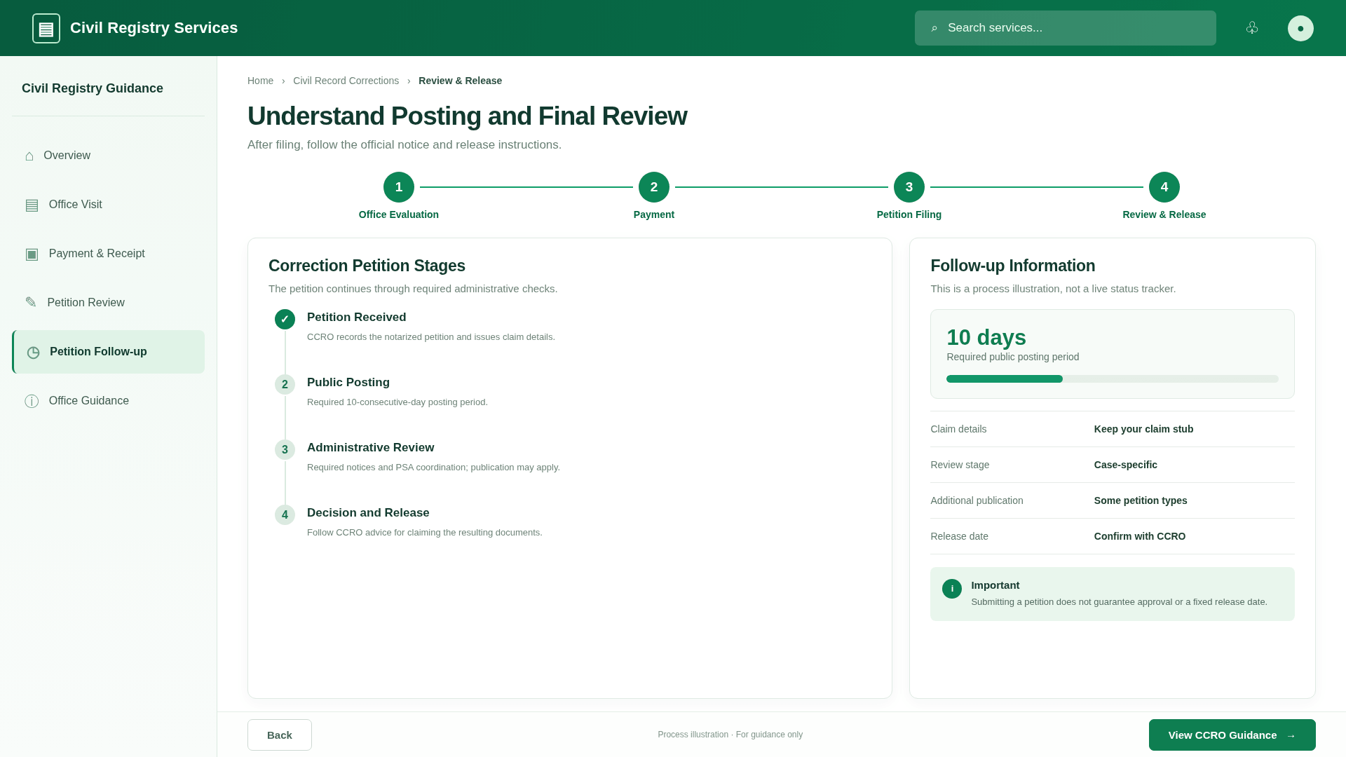The width and height of the screenshot is (1346, 757).
Task: Click the Public Posting stage title
Action: click(348, 383)
